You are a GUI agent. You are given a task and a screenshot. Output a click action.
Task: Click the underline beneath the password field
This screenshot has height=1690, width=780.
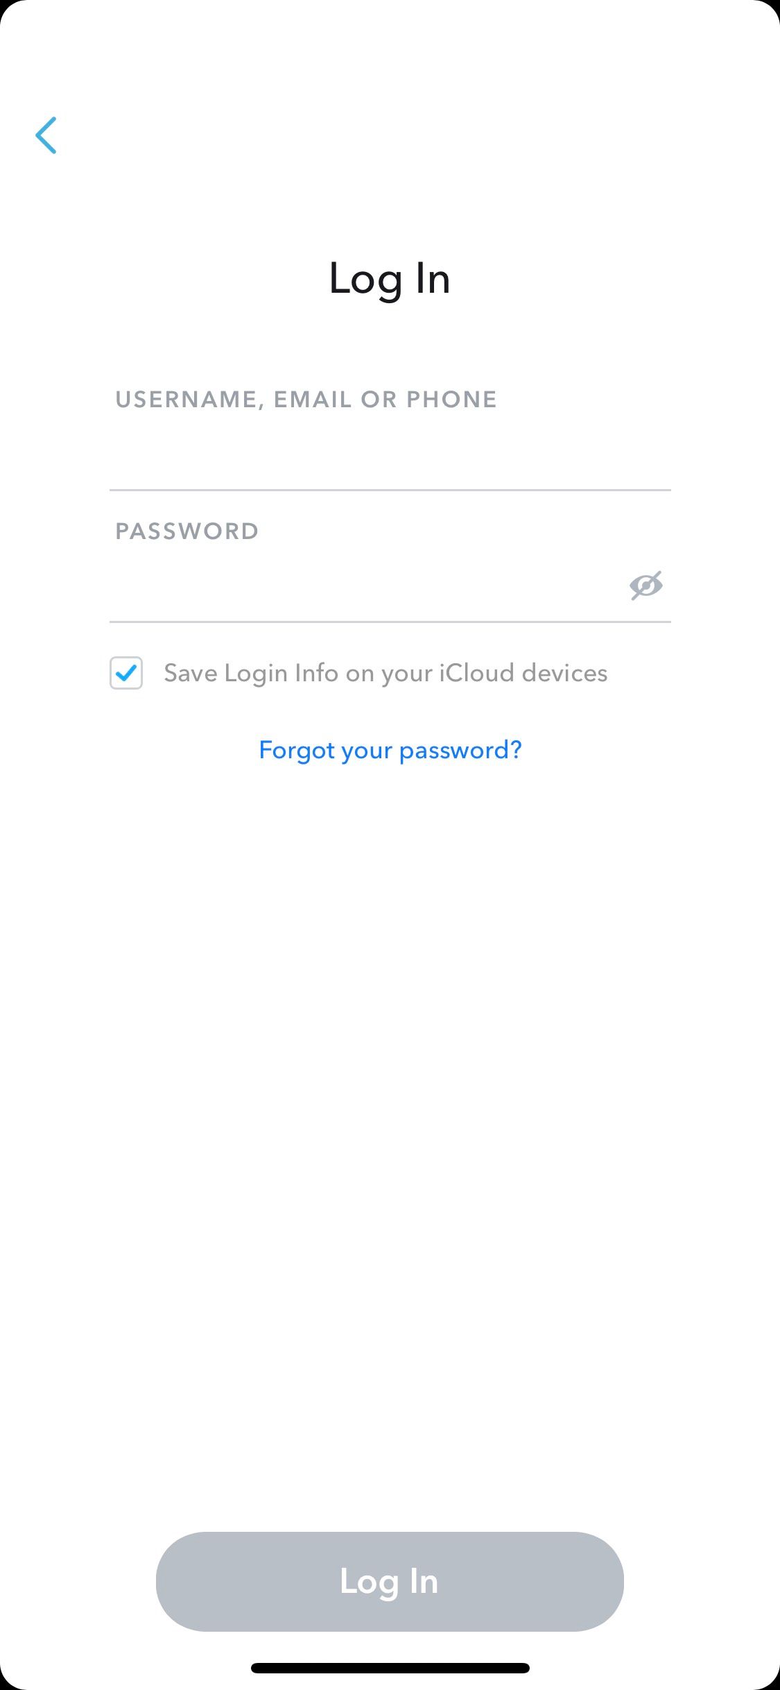tap(390, 622)
